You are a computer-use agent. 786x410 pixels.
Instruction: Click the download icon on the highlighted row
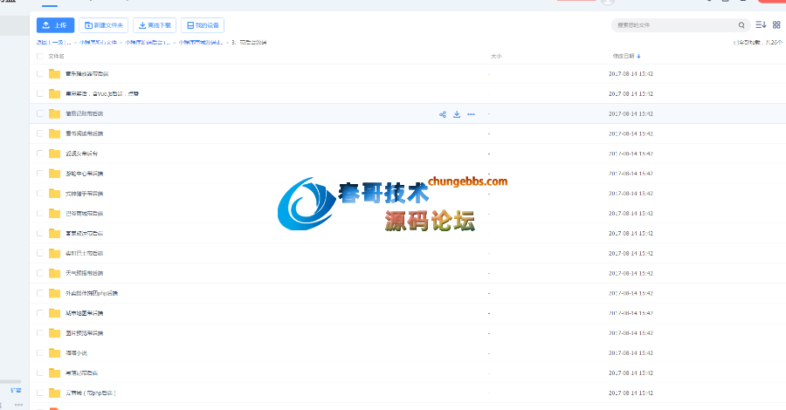pos(457,114)
